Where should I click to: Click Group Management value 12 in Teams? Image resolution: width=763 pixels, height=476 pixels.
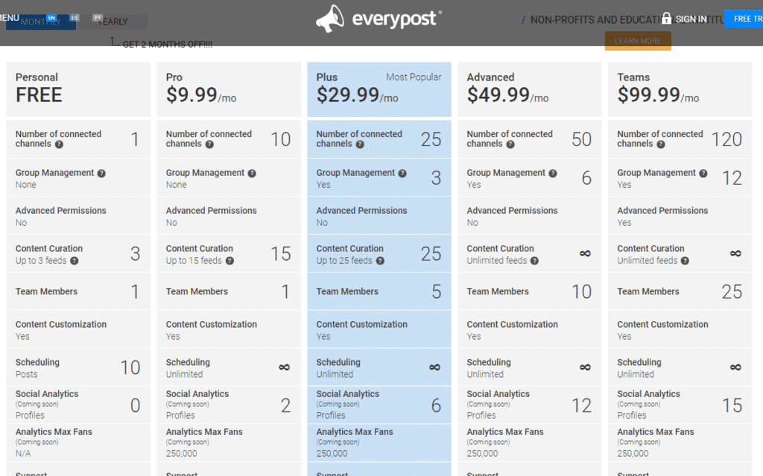[x=732, y=178]
